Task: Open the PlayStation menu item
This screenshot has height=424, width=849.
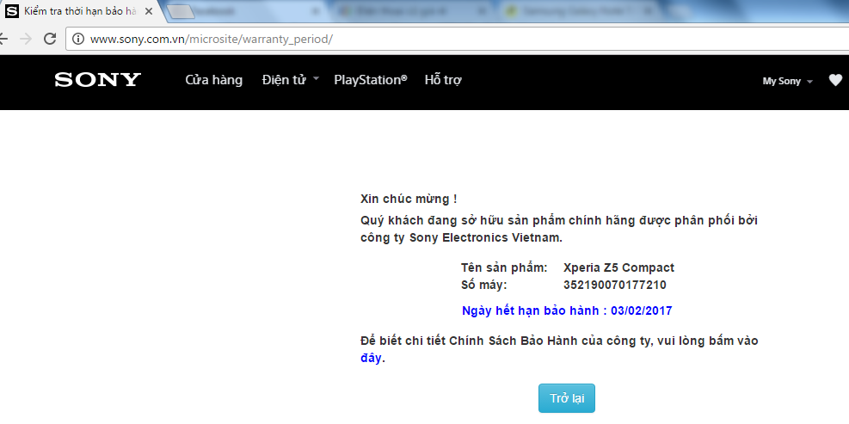Action: [x=371, y=80]
